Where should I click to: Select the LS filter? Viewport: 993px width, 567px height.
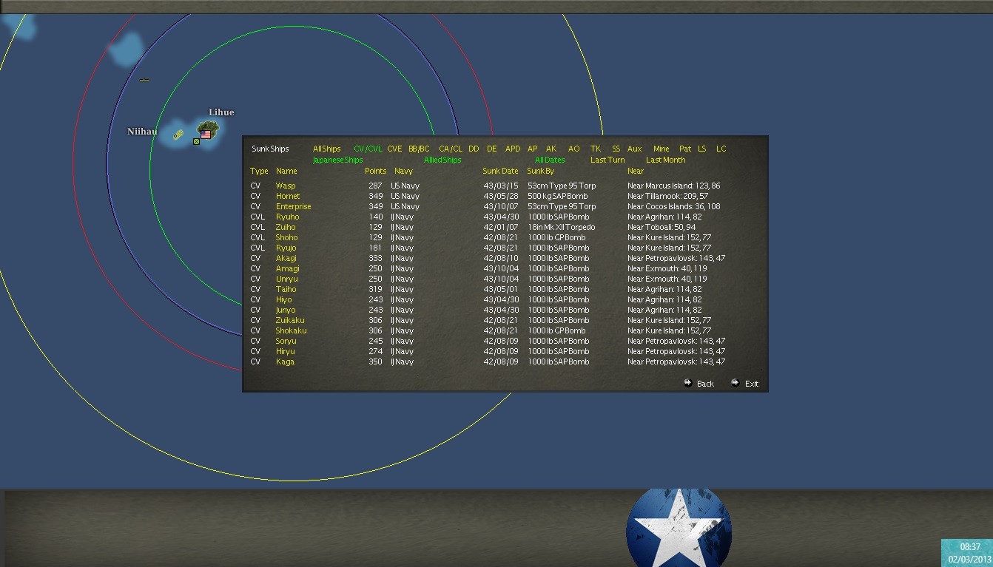click(x=702, y=149)
